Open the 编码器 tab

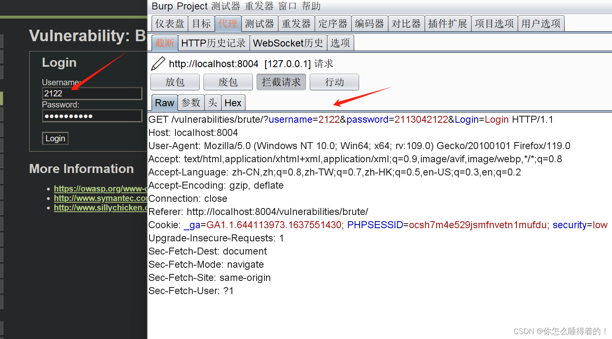[x=369, y=23]
